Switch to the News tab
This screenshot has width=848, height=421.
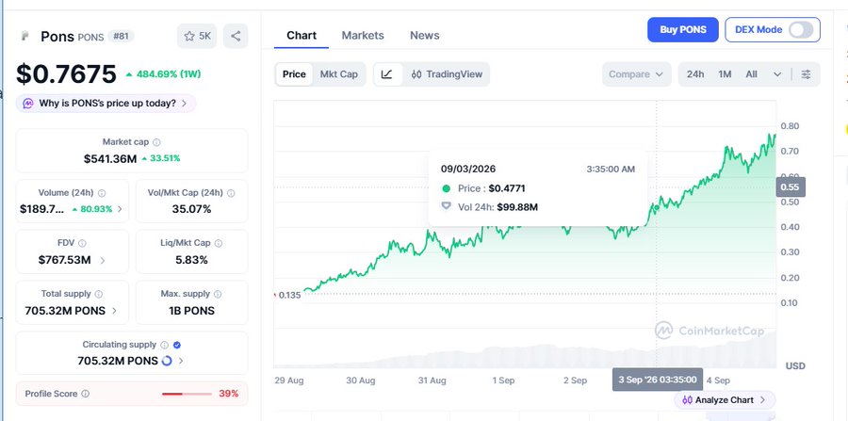click(x=425, y=36)
